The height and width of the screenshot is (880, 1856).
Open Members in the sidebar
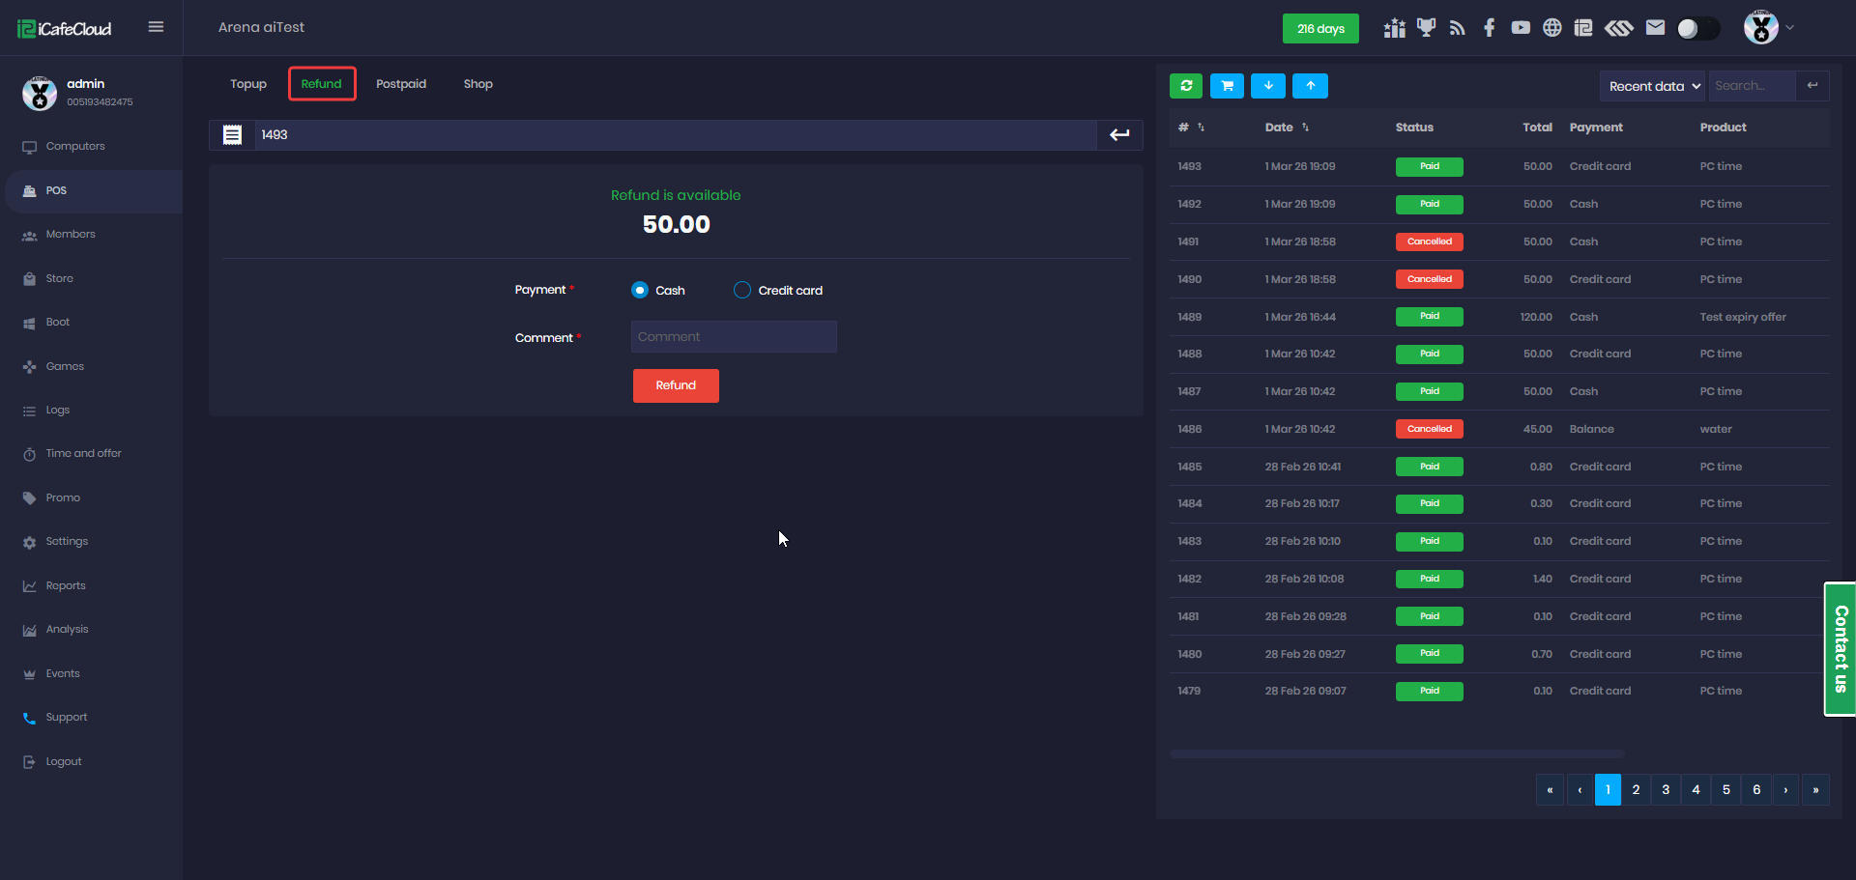point(71,235)
